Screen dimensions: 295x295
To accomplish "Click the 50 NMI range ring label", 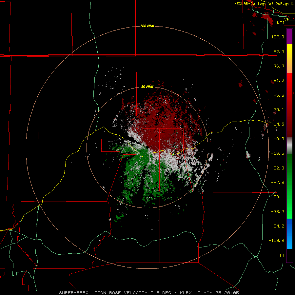I will [147, 87].
